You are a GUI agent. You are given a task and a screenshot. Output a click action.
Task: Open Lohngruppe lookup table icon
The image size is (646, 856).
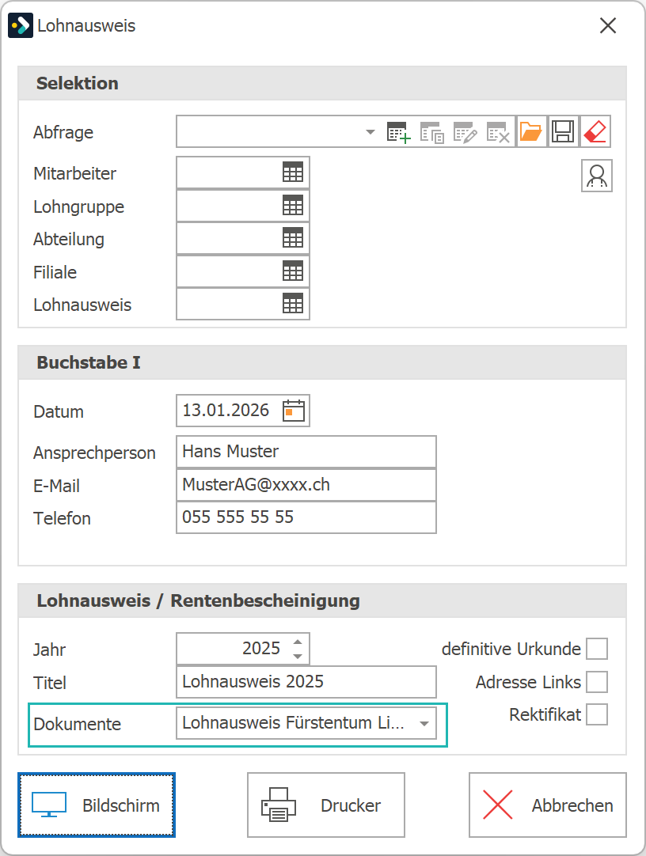click(x=293, y=205)
